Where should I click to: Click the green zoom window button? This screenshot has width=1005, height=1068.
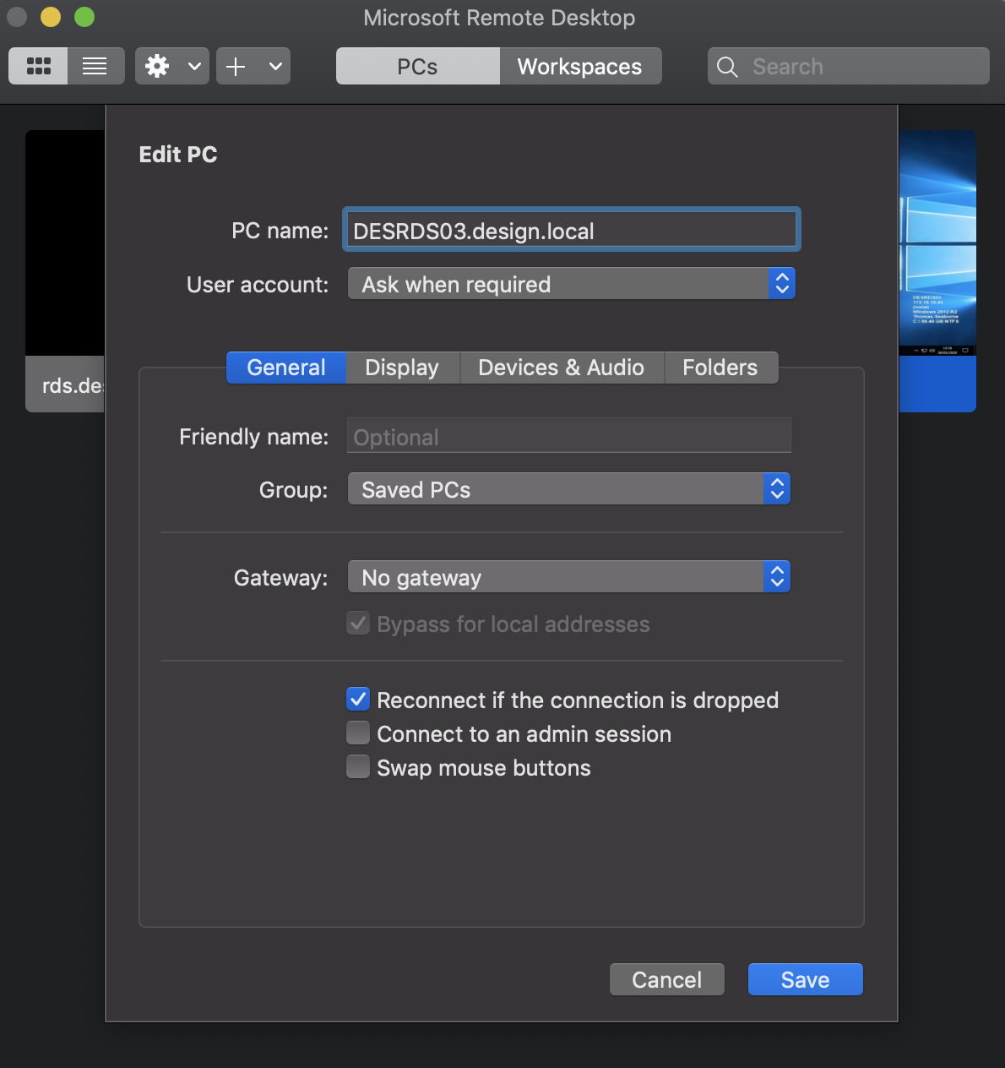click(84, 17)
